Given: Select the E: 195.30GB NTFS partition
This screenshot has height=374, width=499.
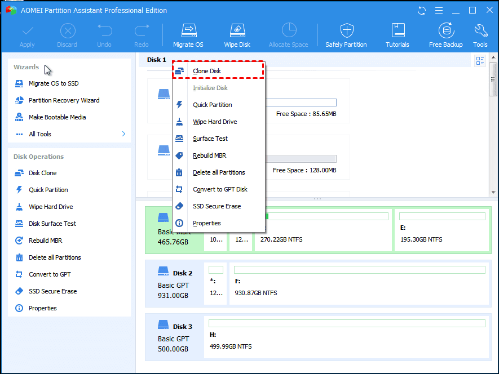Looking at the screenshot, I should [x=441, y=230].
